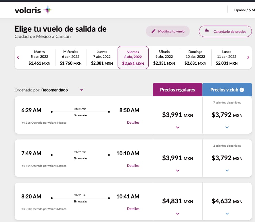This screenshot has width=255, height=222.
Task: Pick Lunes 11 abr date
Action: 227,58
